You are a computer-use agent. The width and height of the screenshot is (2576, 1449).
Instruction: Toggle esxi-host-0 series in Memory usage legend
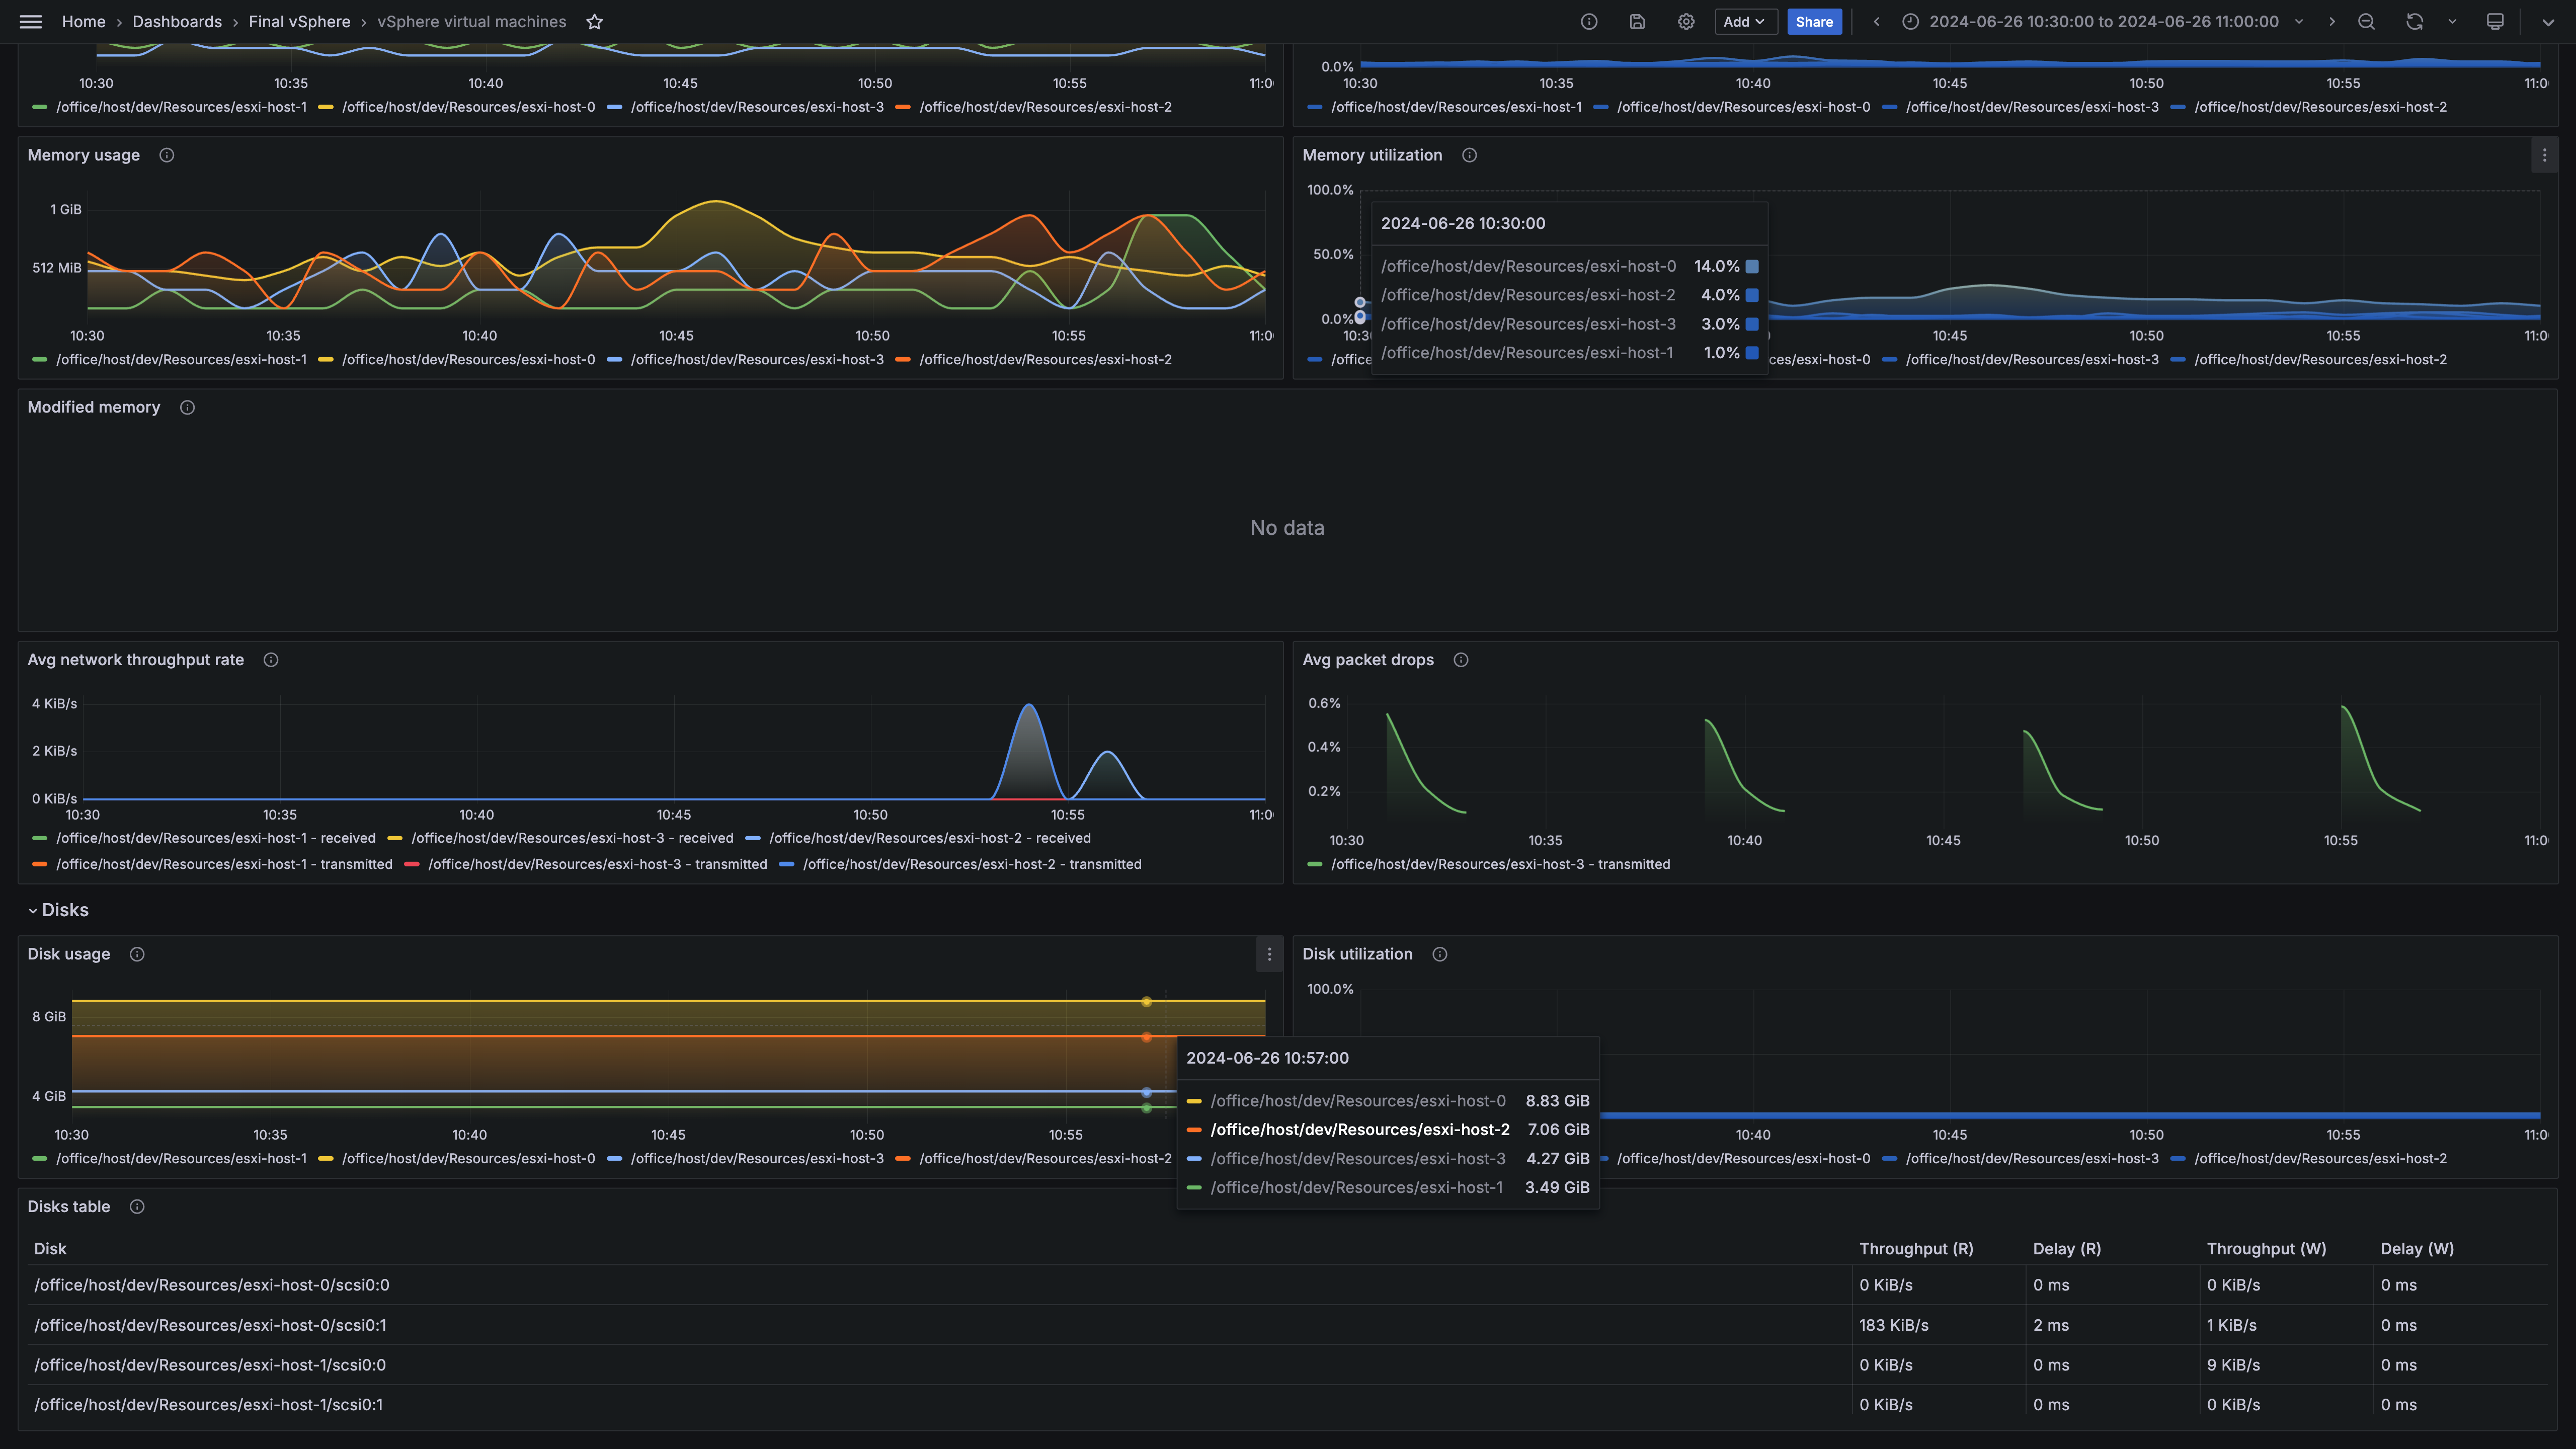(468, 360)
